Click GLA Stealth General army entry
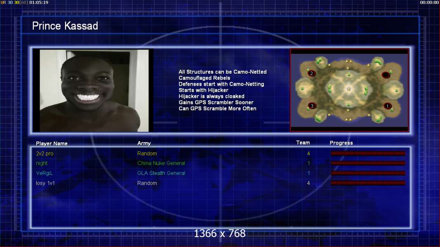The image size is (440, 247). tap(161, 173)
